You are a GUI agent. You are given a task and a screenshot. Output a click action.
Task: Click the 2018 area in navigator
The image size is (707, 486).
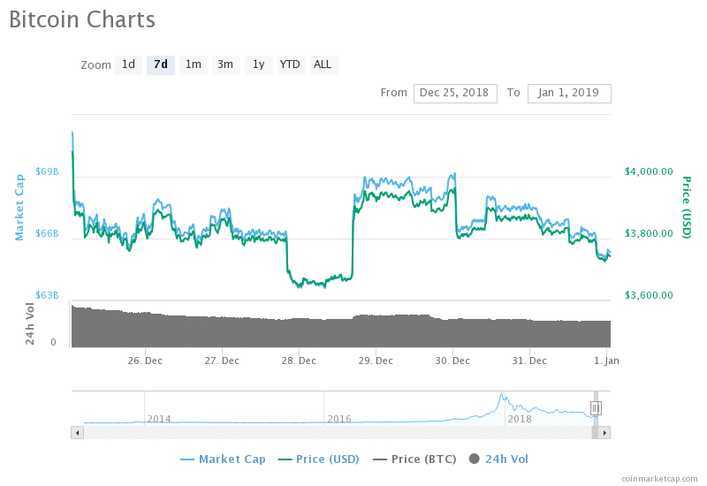point(520,419)
